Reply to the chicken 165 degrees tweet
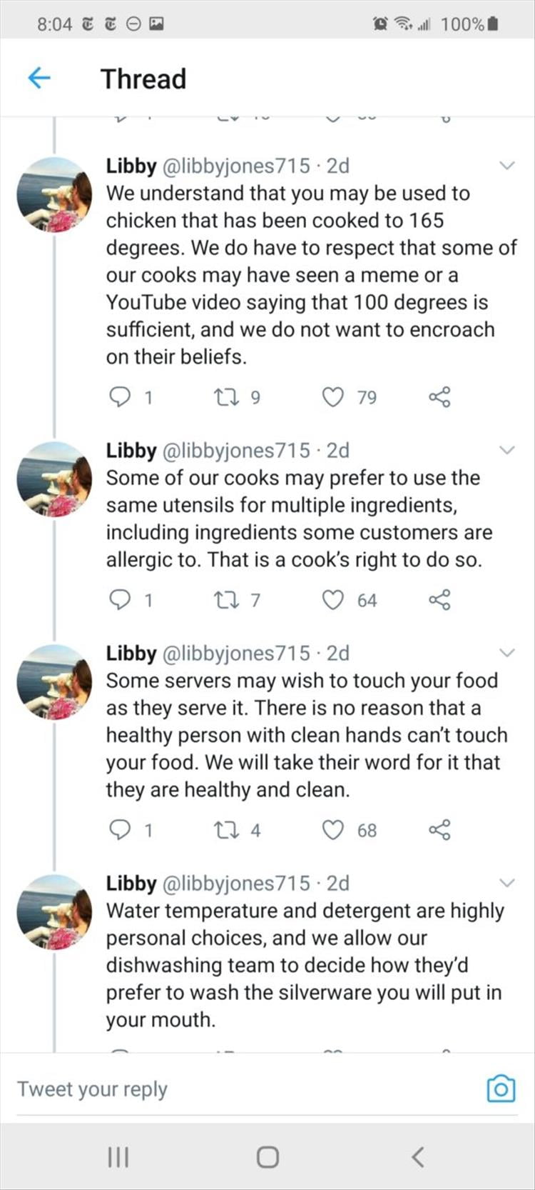535x1190 pixels. (x=119, y=397)
